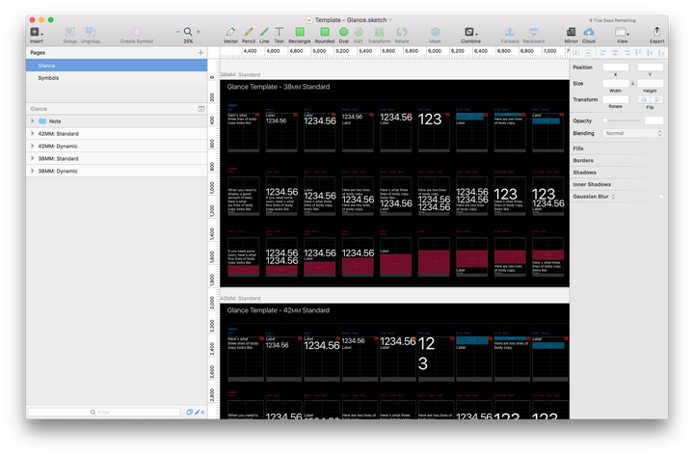The width and height of the screenshot is (694, 456).
Task: Toggle the Mirror tool
Action: pos(571,32)
